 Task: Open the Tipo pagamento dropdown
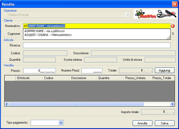click(61, 123)
